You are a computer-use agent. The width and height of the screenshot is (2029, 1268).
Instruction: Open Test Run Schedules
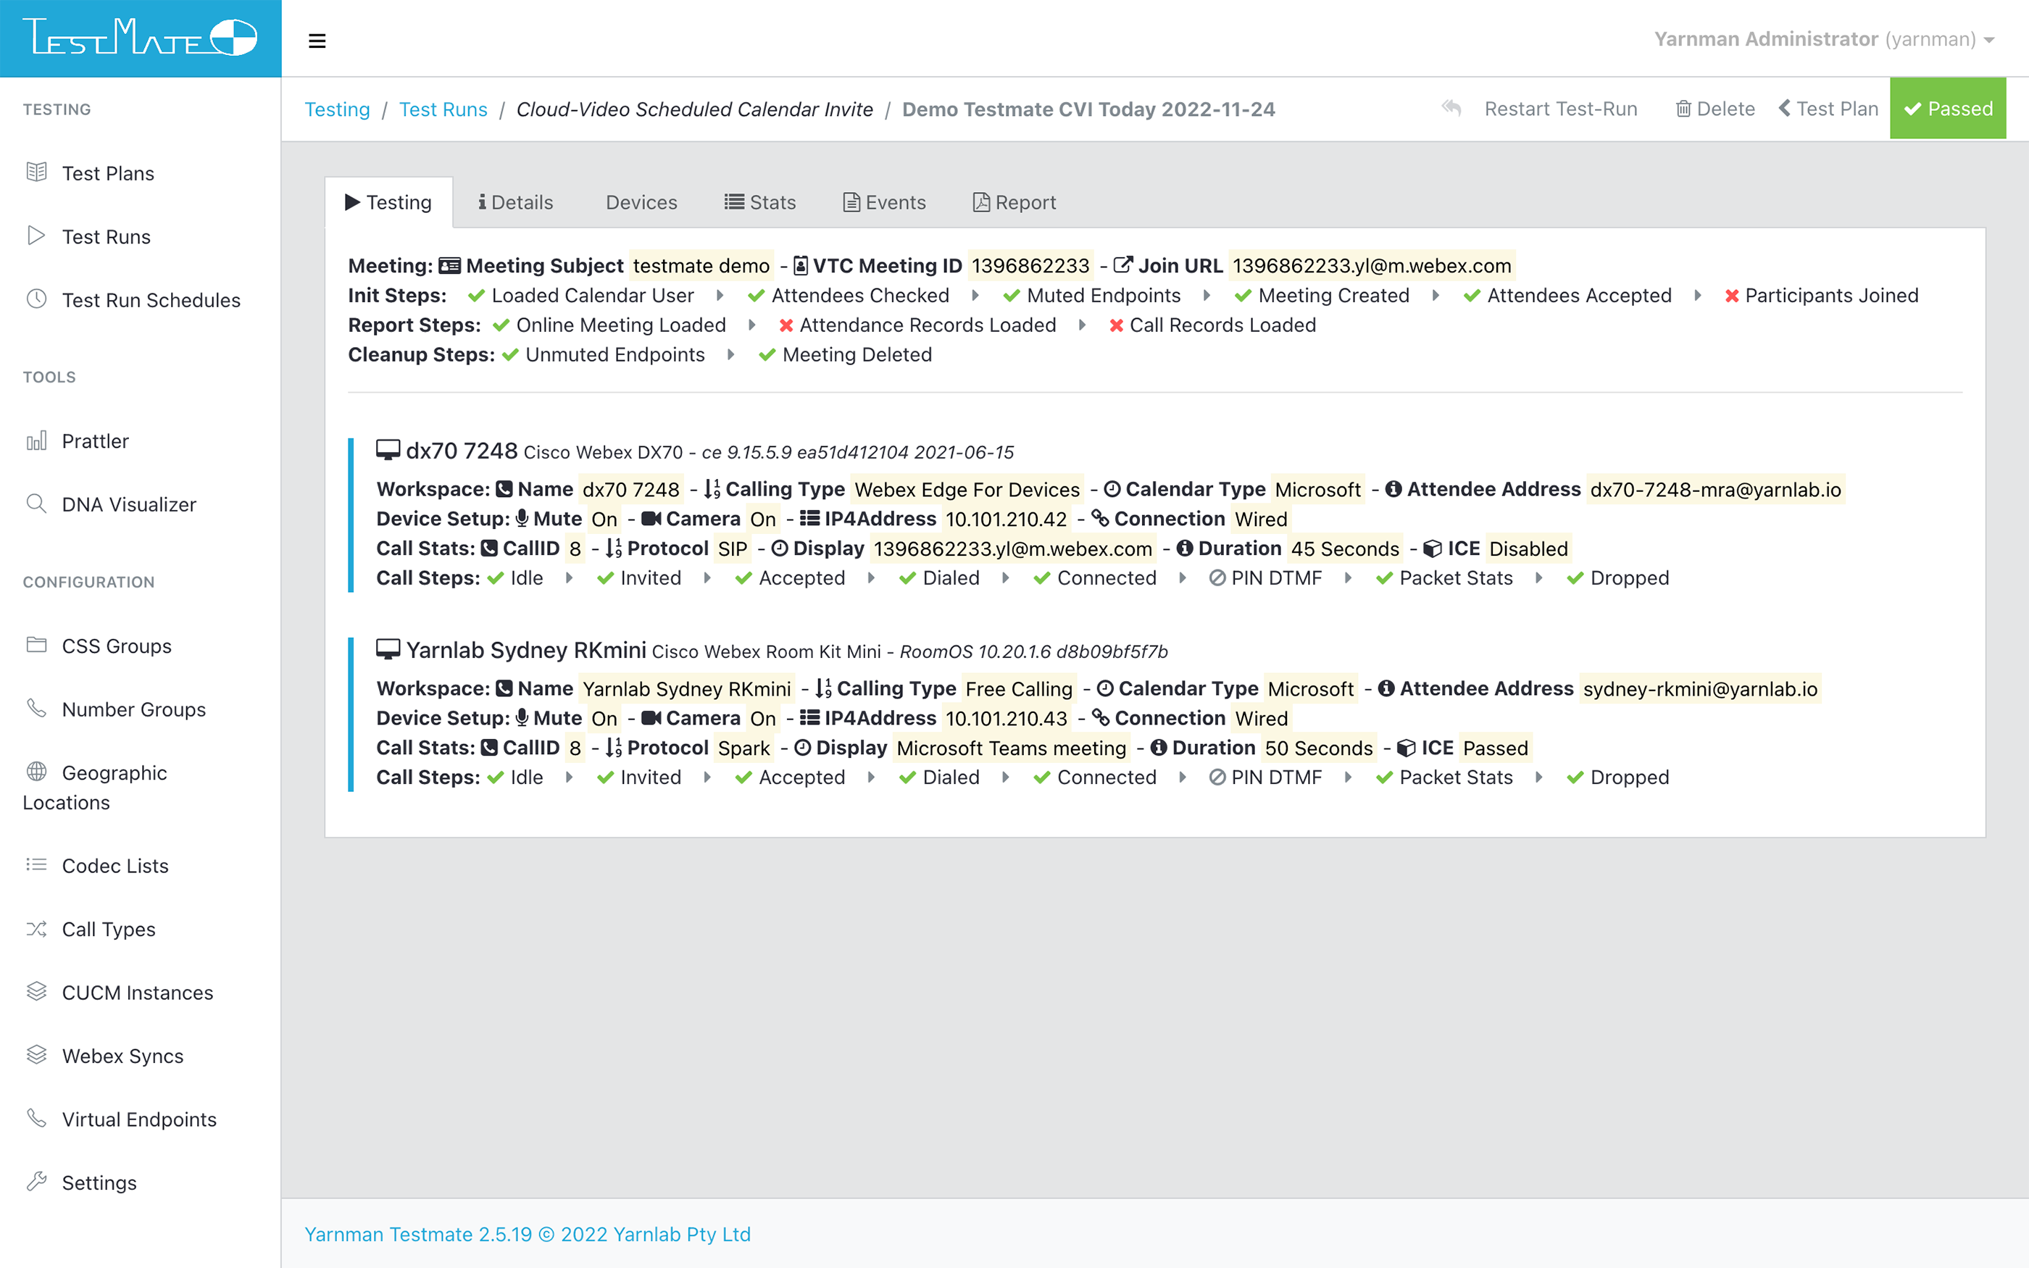click(151, 299)
